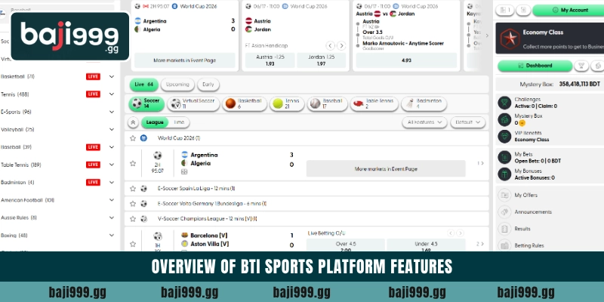Filter by Basketball 6 sport chip
The width and height of the screenshot is (604, 302).
point(244,103)
